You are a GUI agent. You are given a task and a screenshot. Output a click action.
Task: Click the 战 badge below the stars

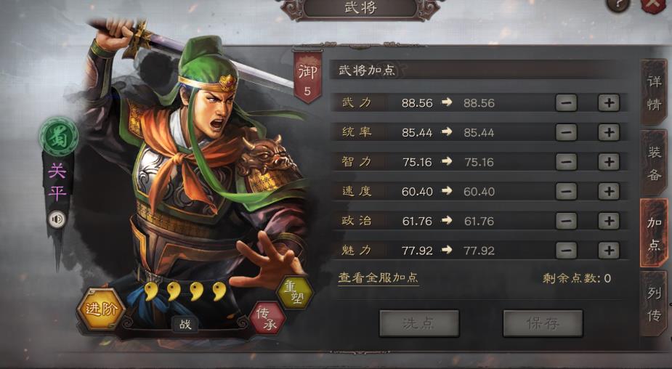185,324
